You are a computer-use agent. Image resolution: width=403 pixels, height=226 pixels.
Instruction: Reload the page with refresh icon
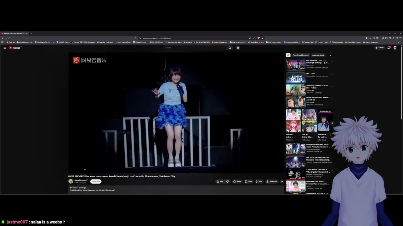tap(9, 38)
